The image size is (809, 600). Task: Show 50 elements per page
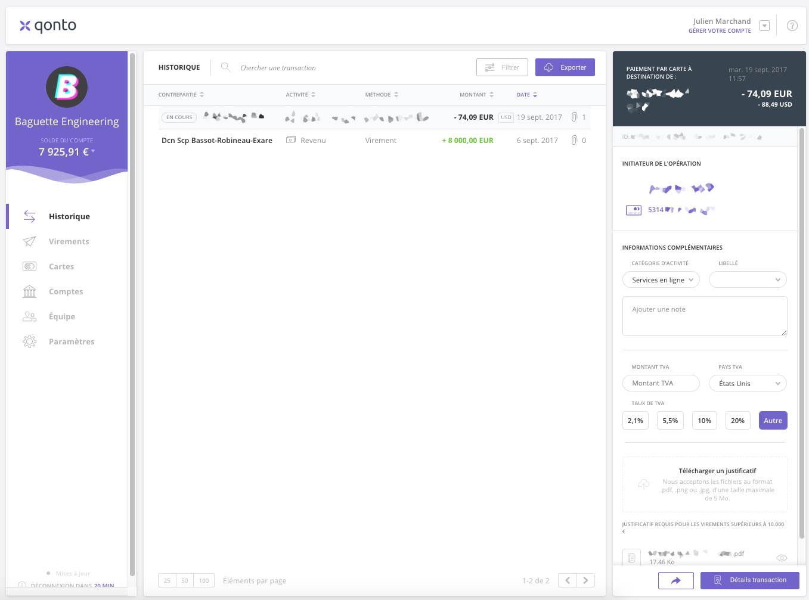click(185, 580)
